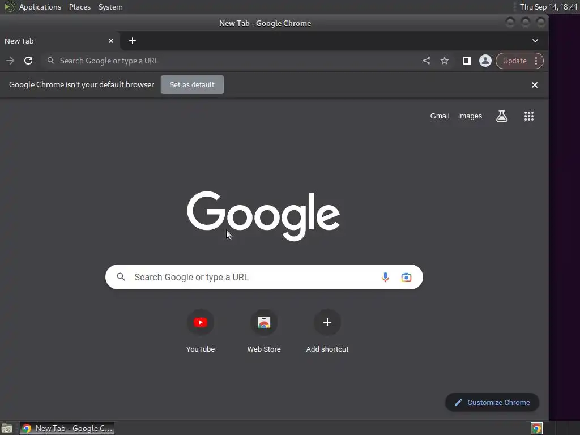Dismiss the default browser infobar
580x435 pixels.
pos(535,85)
